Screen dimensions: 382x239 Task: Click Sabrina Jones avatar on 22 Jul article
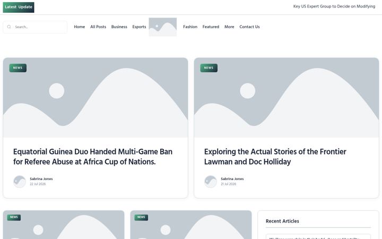pyautogui.click(x=20, y=182)
